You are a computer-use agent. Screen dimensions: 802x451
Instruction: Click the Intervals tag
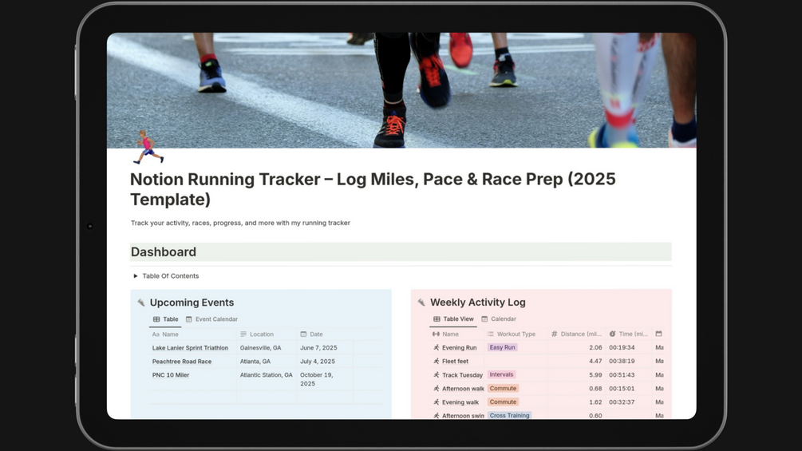click(x=501, y=375)
